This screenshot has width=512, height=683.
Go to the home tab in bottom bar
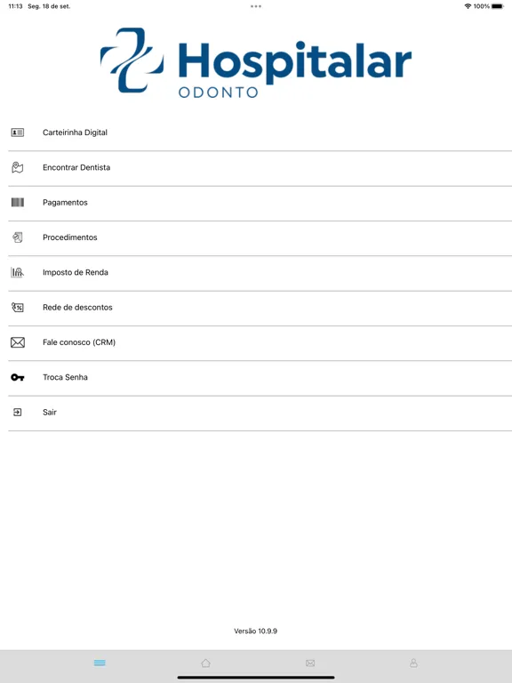tap(205, 663)
